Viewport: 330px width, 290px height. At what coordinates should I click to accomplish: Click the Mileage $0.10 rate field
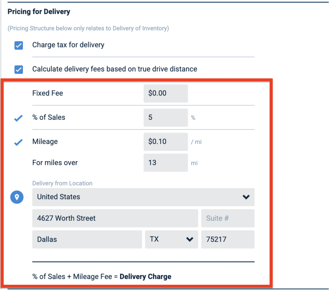(166, 142)
